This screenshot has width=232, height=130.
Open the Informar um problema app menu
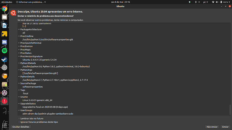[x=31, y=2]
